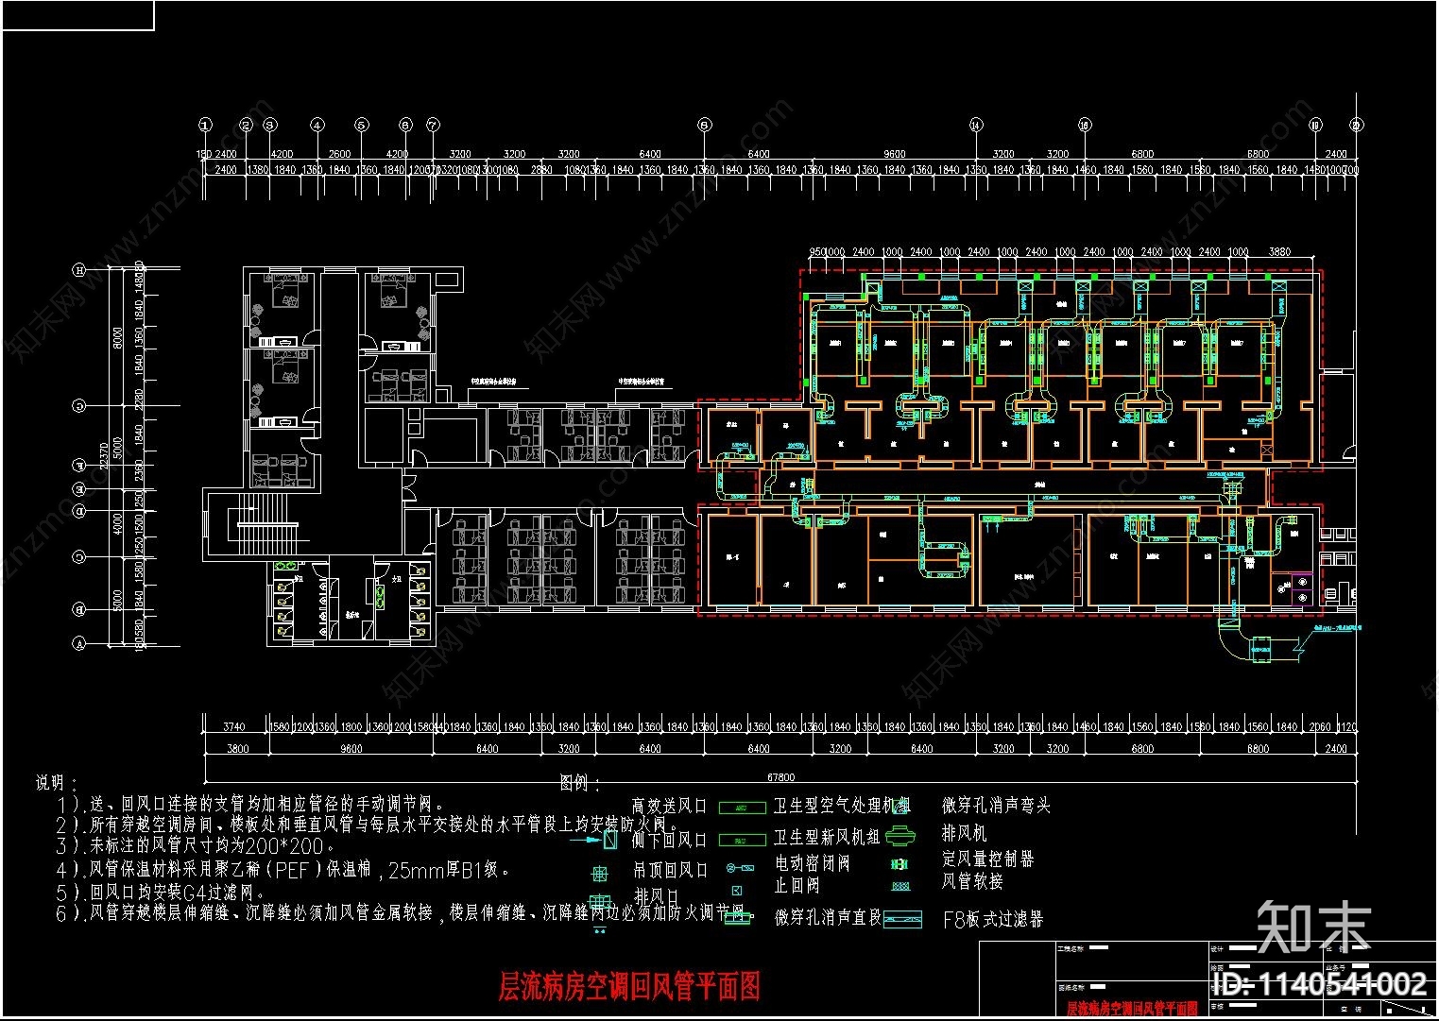Select note 4 about PEF insulation
Viewport: 1439px width, 1021px height.
click(283, 869)
